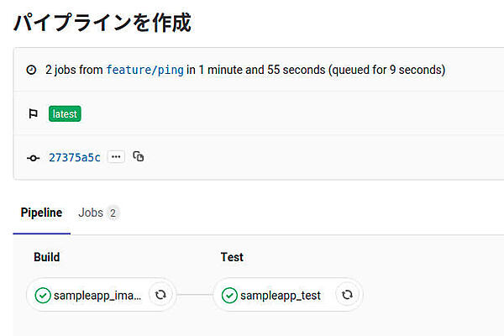Open the feature/ping branch link
This screenshot has height=336, width=504.
point(144,70)
